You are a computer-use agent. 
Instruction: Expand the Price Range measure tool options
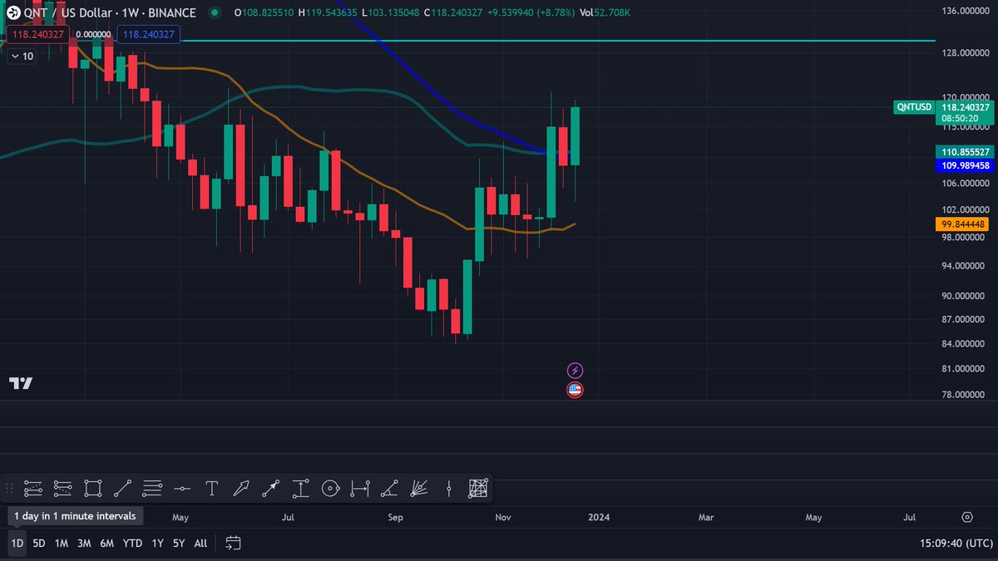[360, 489]
